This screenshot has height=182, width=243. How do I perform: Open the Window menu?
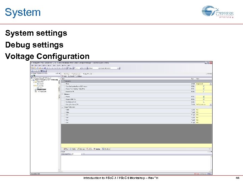tap(64, 65)
